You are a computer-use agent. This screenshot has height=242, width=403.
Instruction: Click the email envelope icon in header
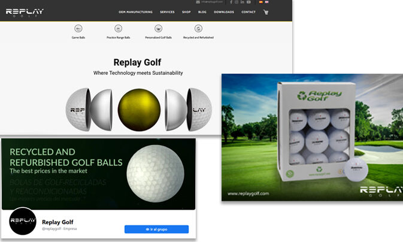[x=198, y=2]
